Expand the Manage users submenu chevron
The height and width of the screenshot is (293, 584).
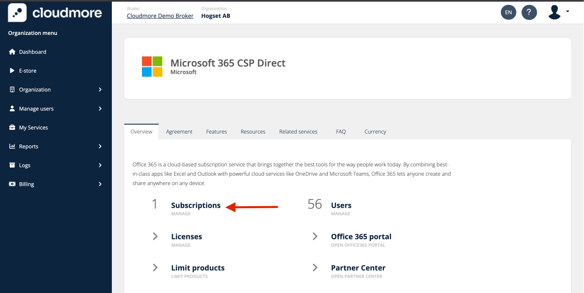100,109
